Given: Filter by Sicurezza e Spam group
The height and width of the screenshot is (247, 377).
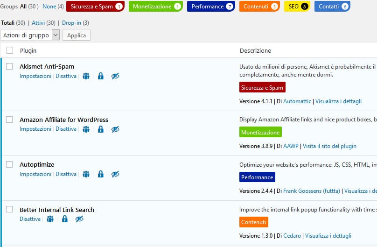Looking at the screenshot, I should coord(96,7).
